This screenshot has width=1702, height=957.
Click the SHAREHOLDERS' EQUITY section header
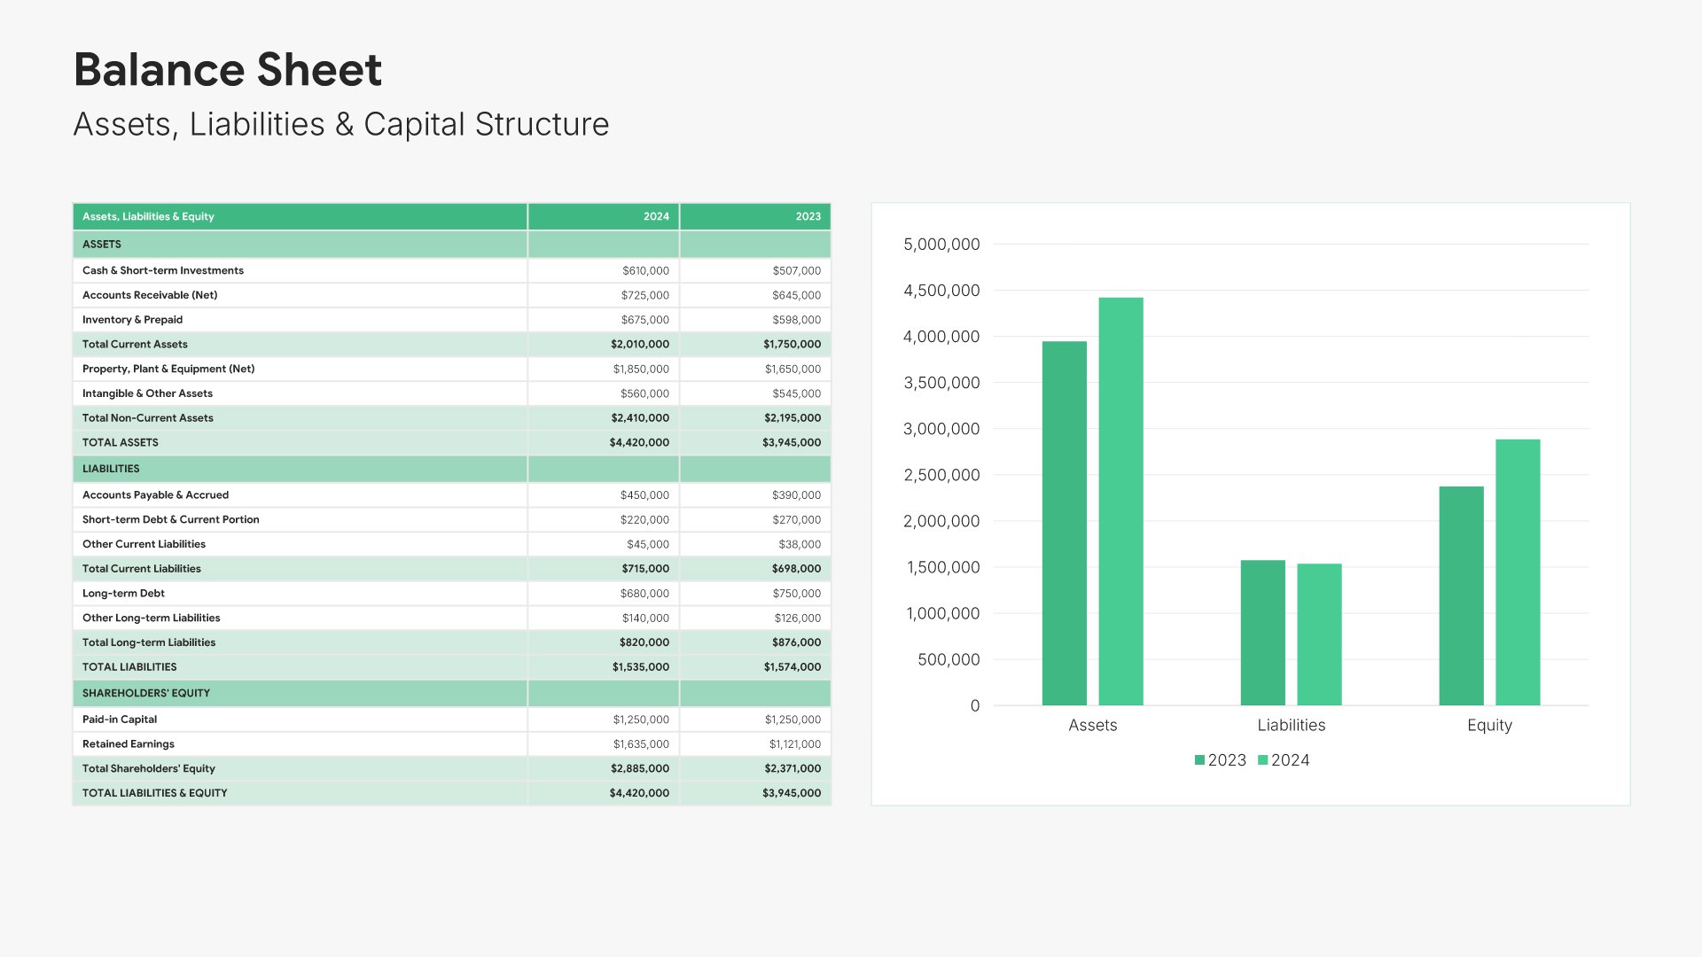click(x=146, y=693)
